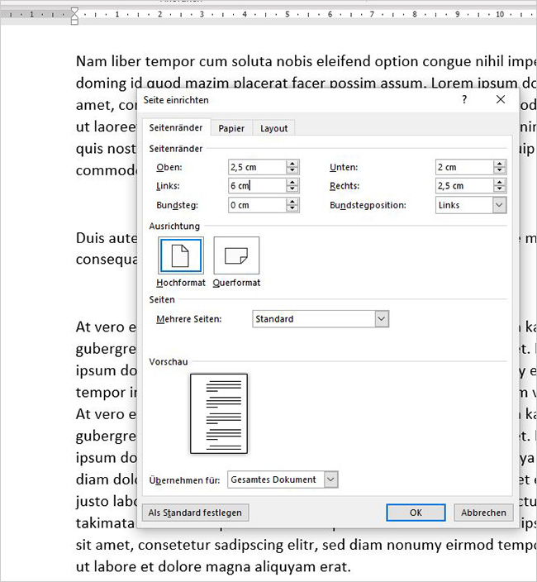Decrease the Rechts margin with down arrow
The height and width of the screenshot is (582, 537).
pyautogui.click(x=500, y=189)
